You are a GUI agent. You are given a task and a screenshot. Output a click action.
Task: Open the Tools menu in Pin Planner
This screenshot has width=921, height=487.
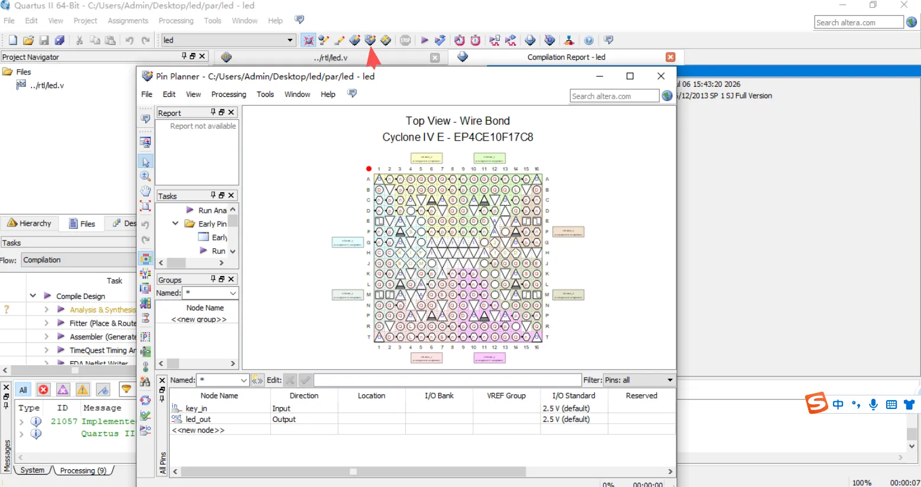265,95
